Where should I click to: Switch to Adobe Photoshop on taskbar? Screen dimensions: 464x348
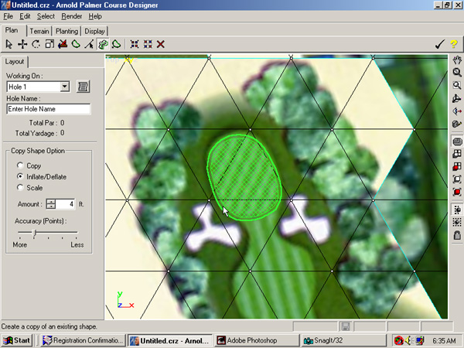tap(257, 340)
